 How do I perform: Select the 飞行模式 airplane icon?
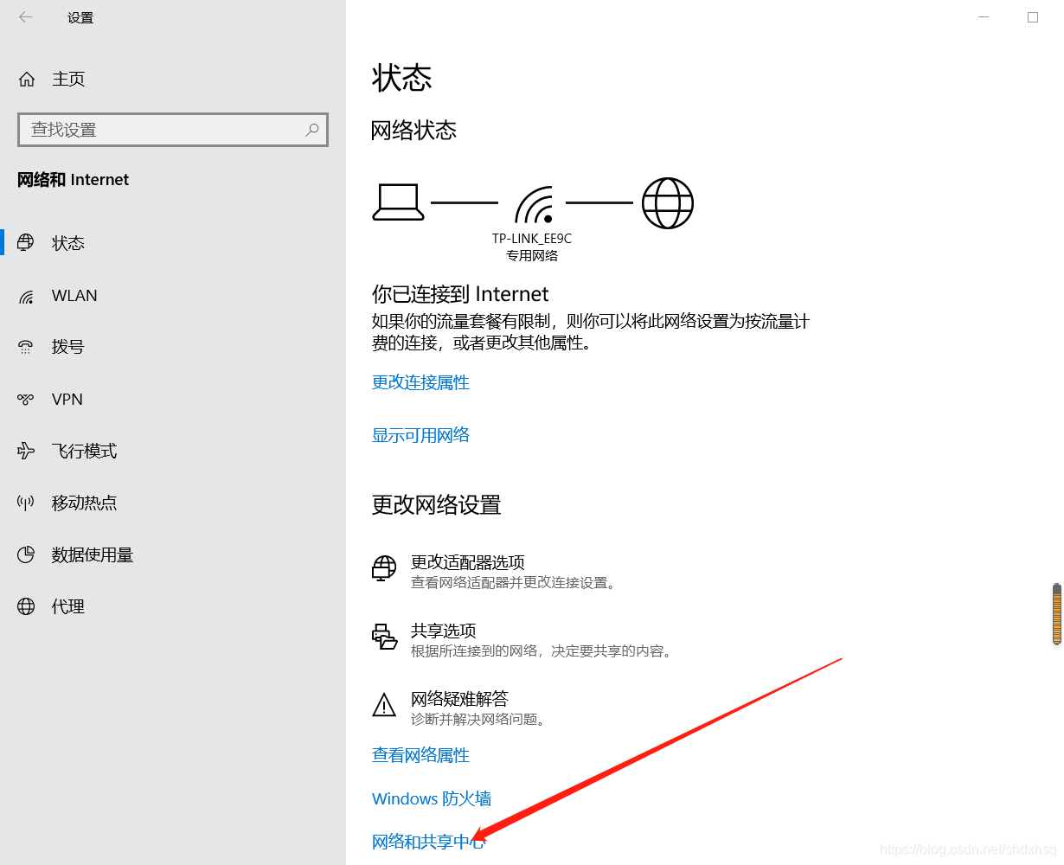[x=26, y=451]
